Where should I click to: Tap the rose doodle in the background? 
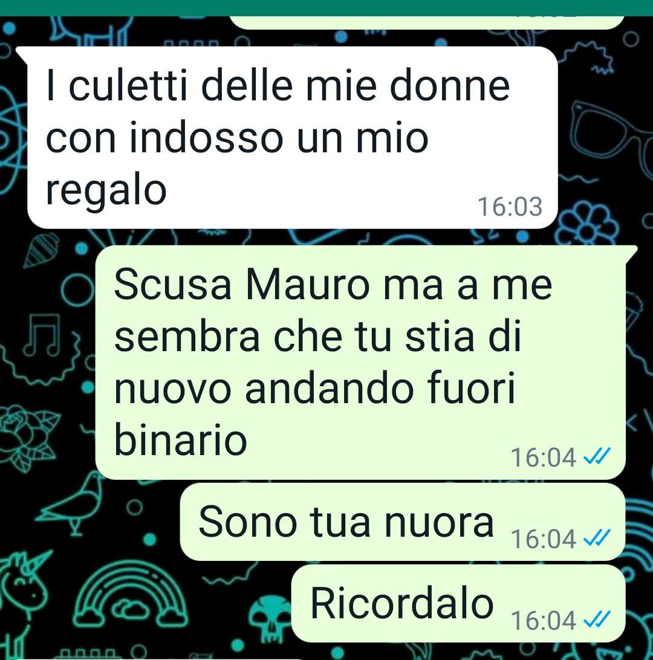[x=28, y=436]
